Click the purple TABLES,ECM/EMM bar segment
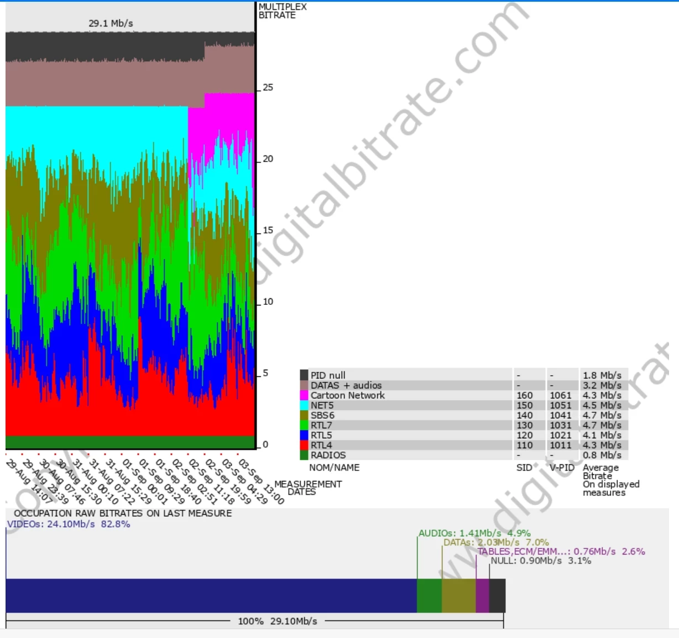Image resolution: width=679 pixels, height=638 pixels. 482,595
